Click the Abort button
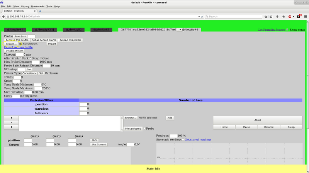This screenshot has height=173, width=309. click(x=258, y=120)
